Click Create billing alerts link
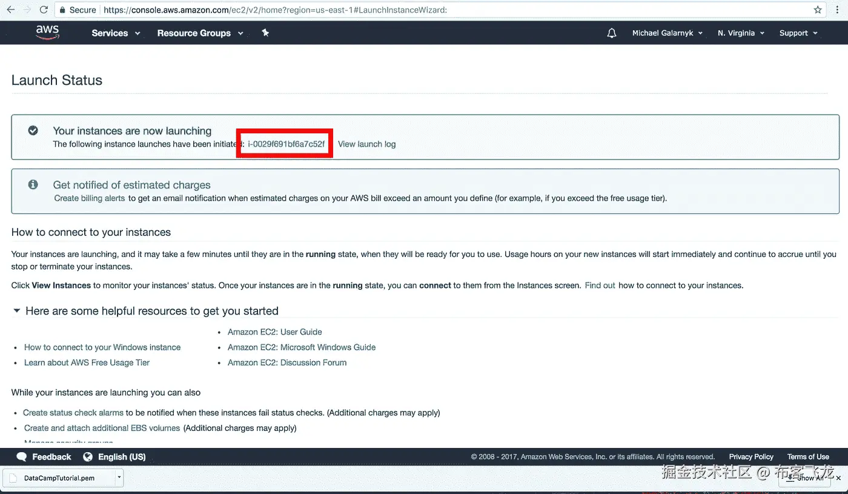Viewport: 848px width, 494px height. pos(90,198)
